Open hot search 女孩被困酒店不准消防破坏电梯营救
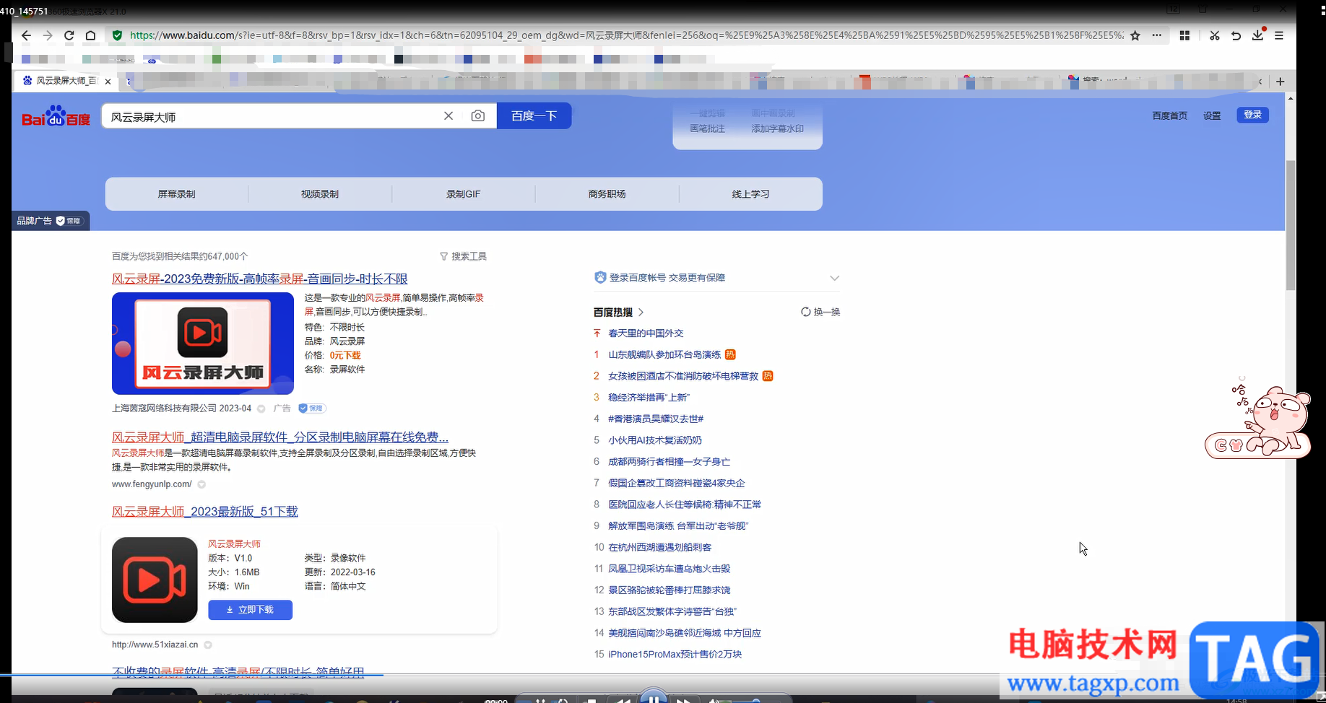Screen dimensions: 1326x703 pyautogui.click(x=683, y=376)
